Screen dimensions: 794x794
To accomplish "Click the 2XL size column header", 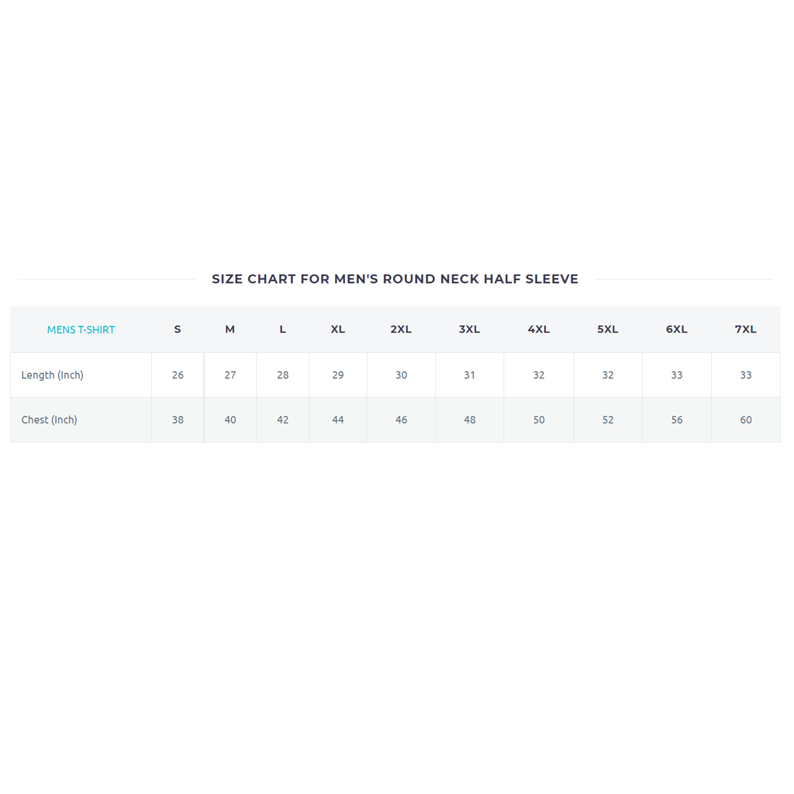I will click(x=401, y=330).
